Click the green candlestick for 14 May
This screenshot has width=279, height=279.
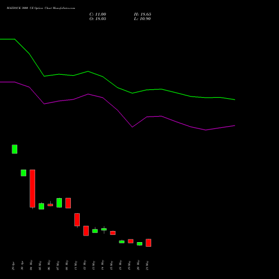coord(104,229)
